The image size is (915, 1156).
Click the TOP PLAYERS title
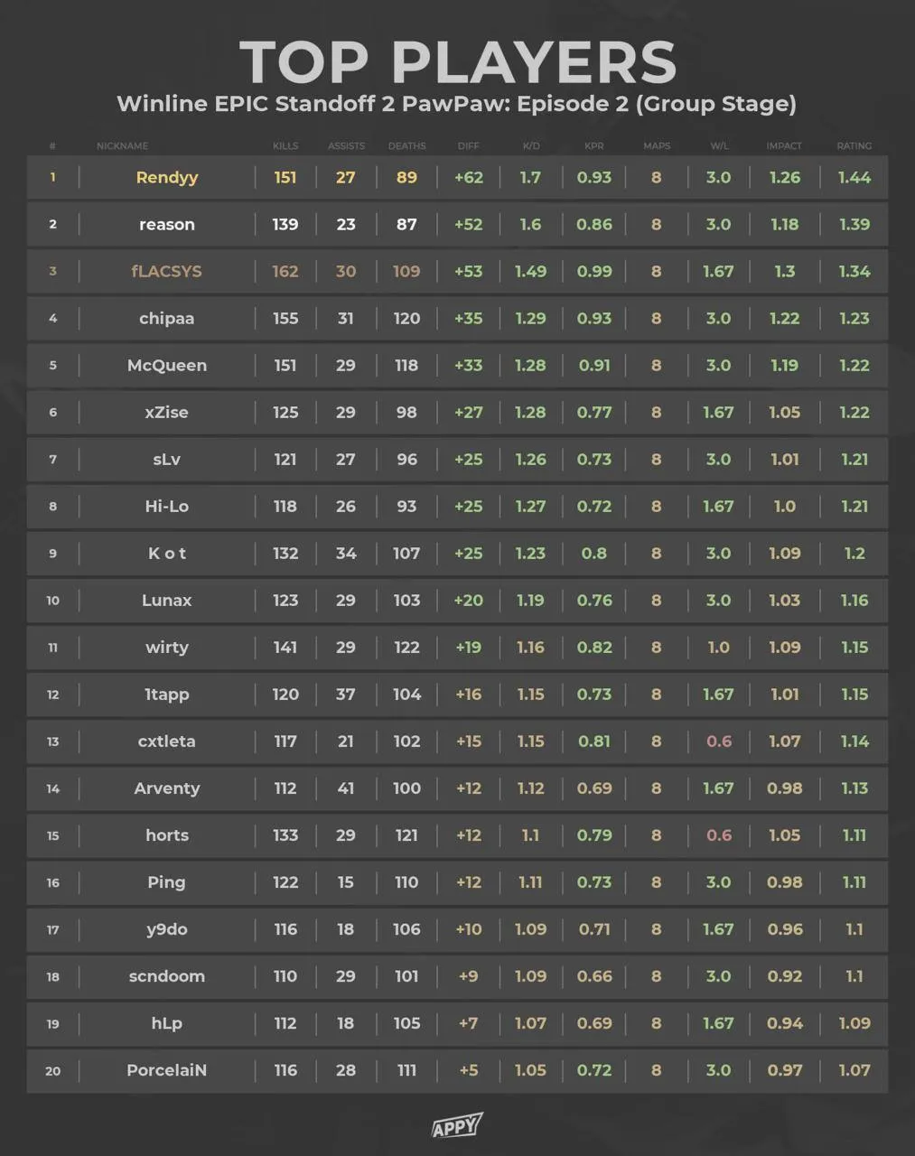[x=458, y=62]
